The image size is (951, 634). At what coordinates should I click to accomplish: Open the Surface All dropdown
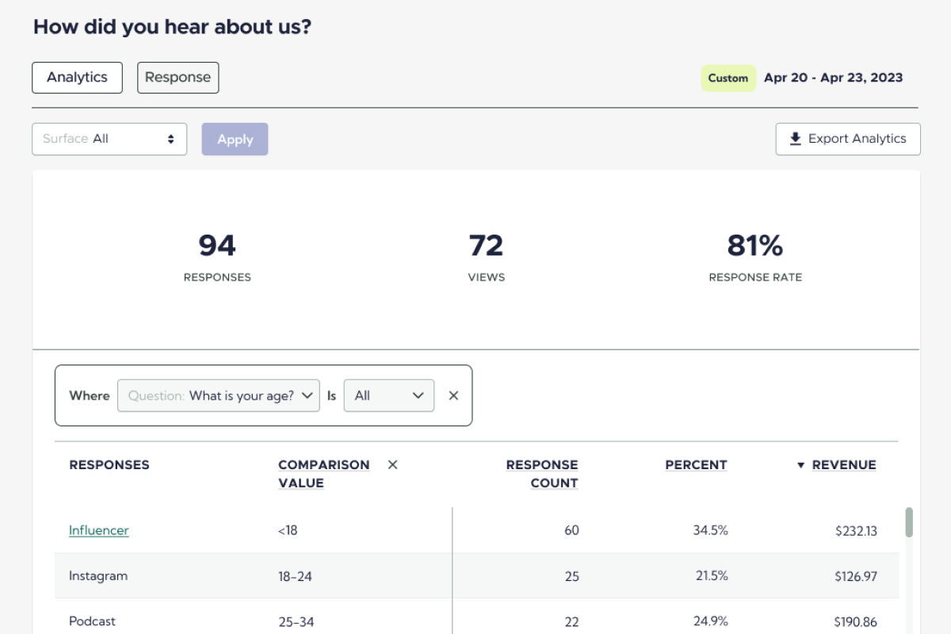109,139
